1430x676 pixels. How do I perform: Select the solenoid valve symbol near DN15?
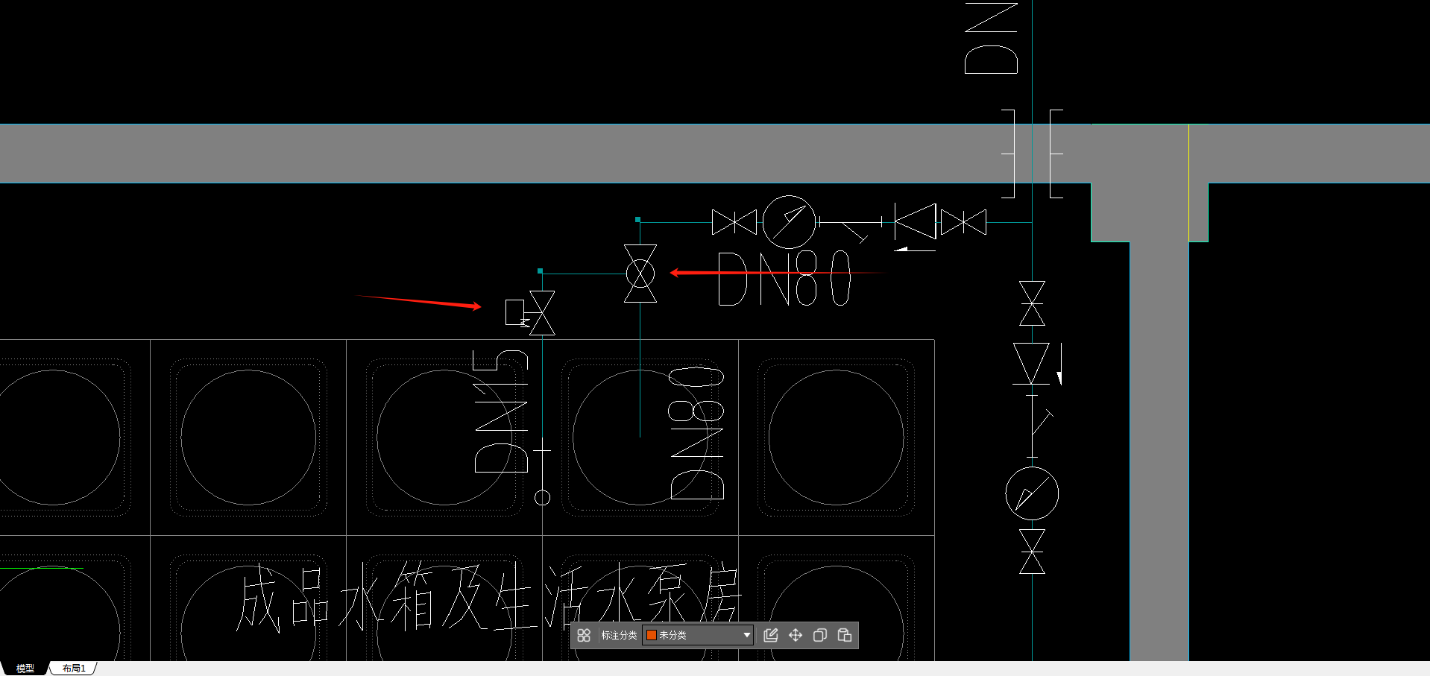point(530,313)
